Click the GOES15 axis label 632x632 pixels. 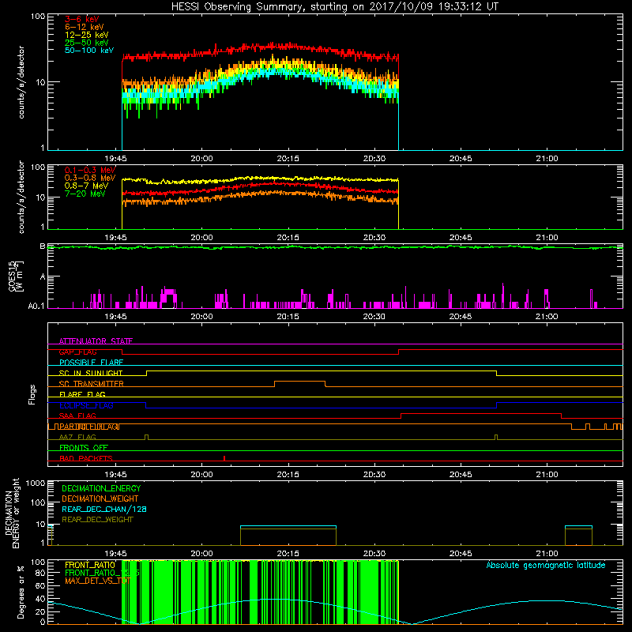[x=16, y=276]
